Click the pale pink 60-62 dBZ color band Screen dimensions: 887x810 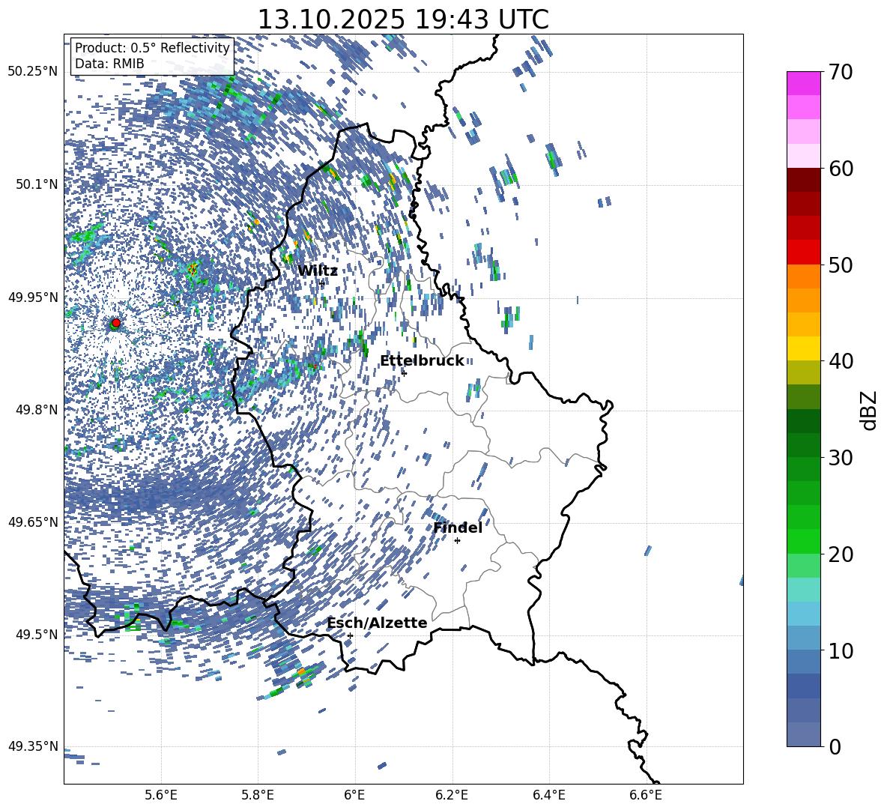point(803,156)
